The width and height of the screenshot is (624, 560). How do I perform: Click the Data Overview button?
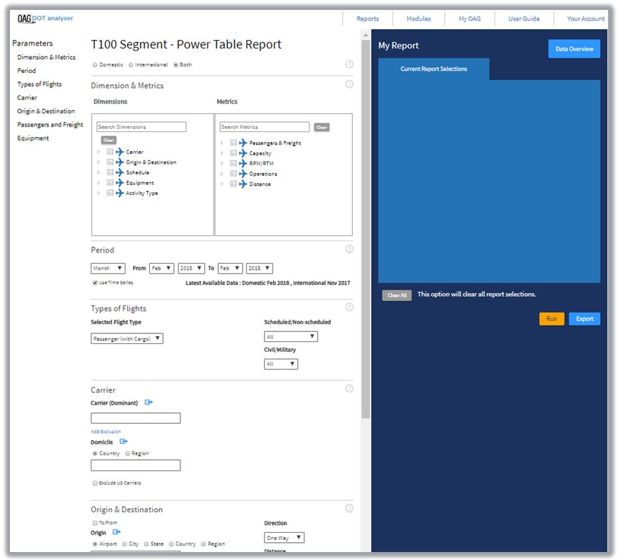(574, 49)
